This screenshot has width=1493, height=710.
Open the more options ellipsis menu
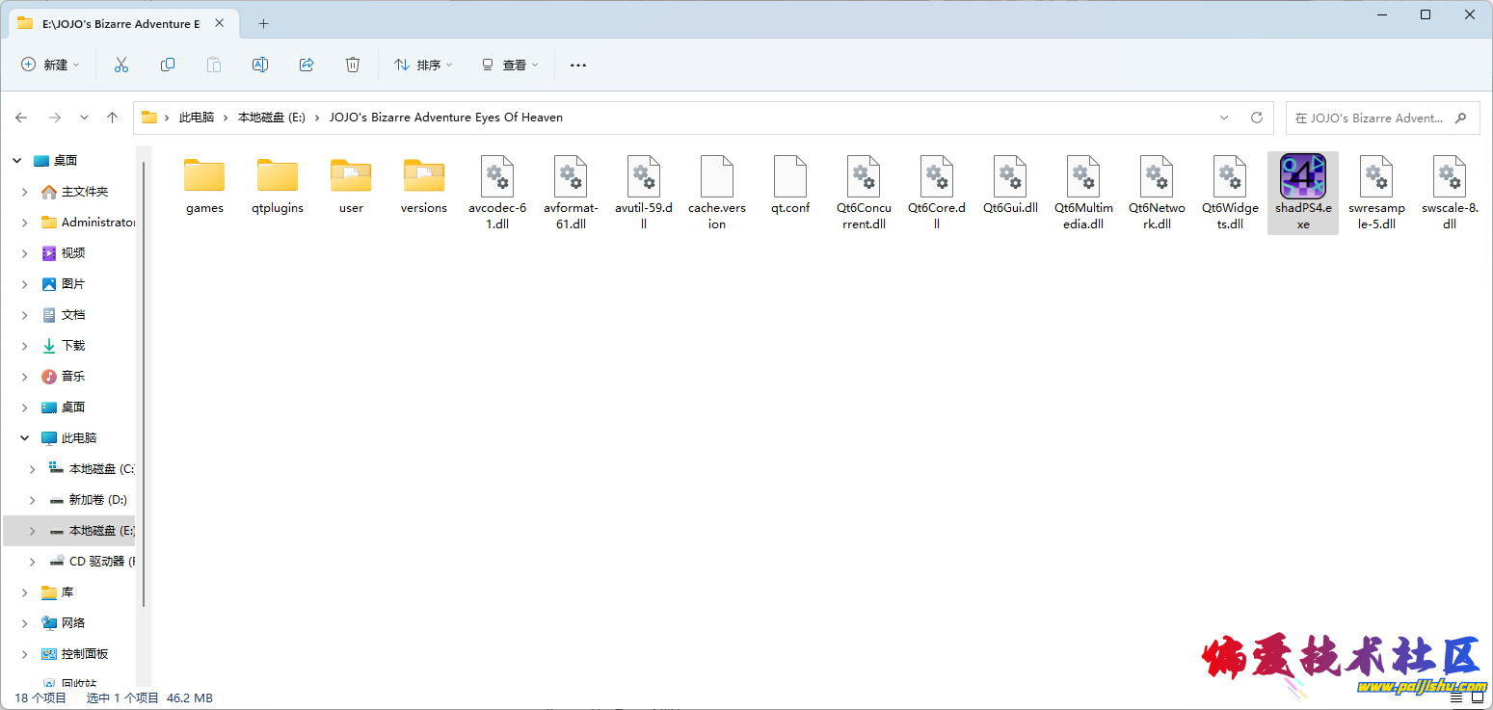tap(577, 65)
